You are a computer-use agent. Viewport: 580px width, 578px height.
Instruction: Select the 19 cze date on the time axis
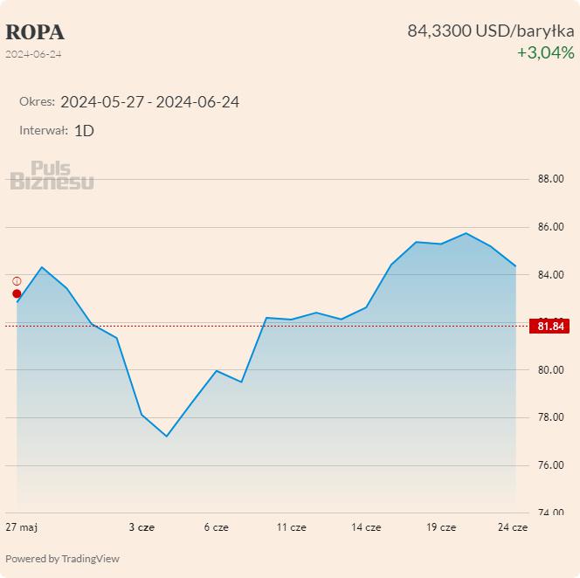click(442, 527)
